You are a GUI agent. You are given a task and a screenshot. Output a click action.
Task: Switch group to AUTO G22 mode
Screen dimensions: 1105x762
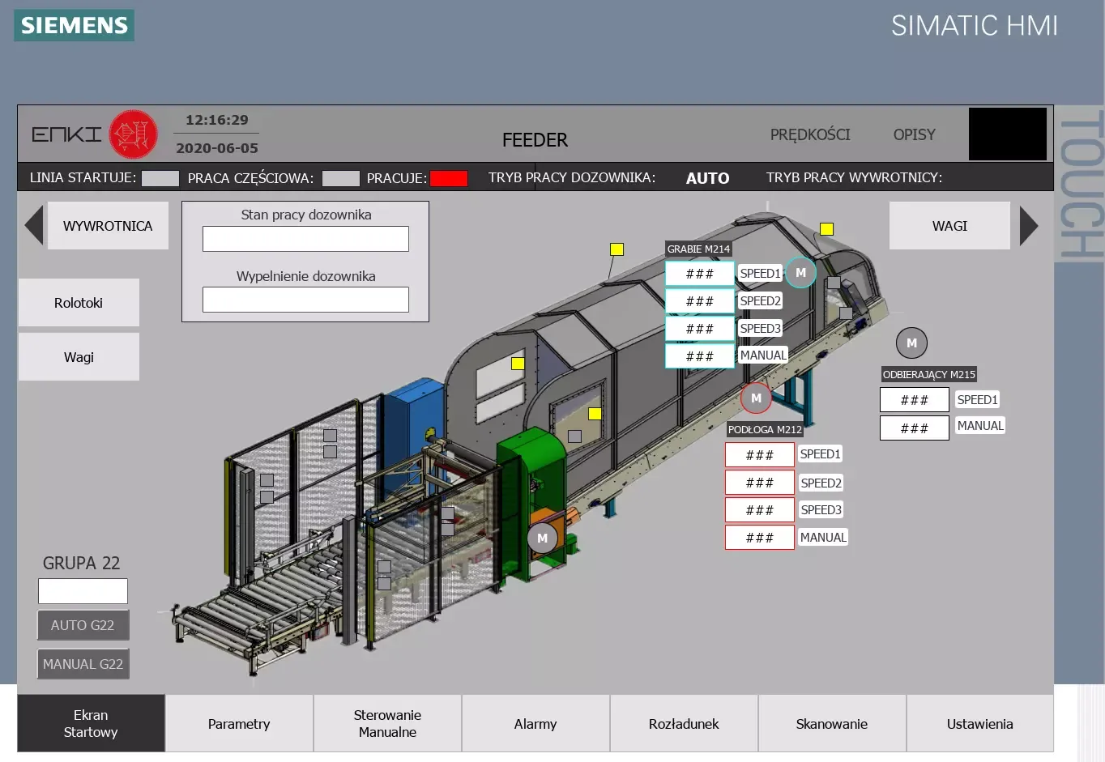tap(83, 625)
